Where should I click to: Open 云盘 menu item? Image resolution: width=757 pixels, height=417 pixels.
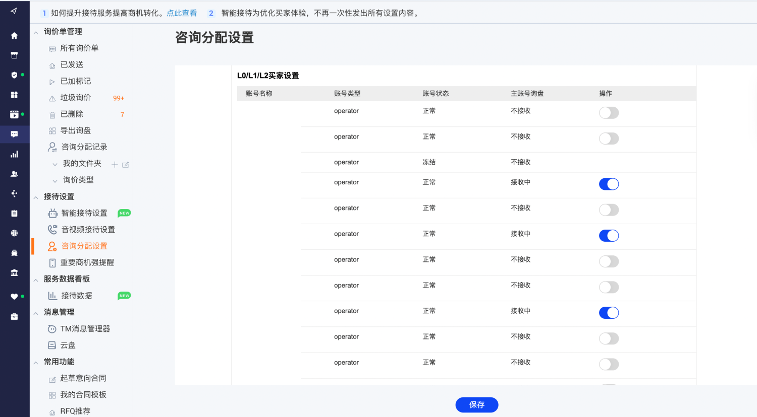pos(68,345)
